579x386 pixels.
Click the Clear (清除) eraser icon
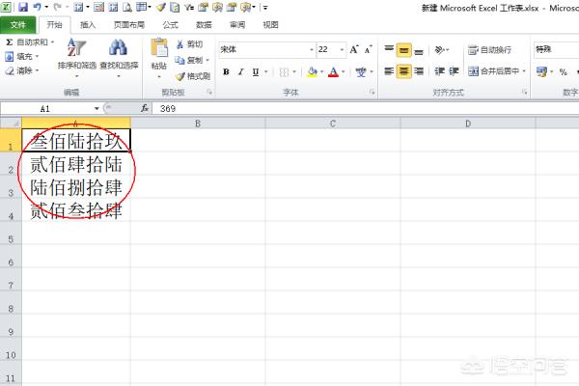(10, 70)
